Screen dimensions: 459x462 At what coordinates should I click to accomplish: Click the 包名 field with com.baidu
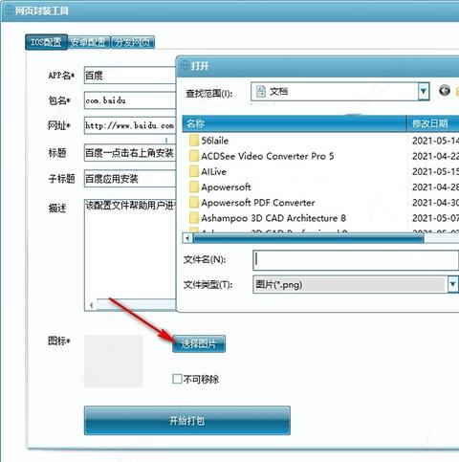130,100
